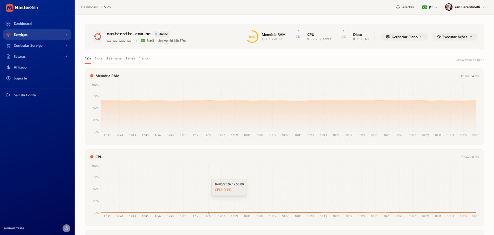Select the 12h time range tab
494x235 pixels.
tap(88, 58)
